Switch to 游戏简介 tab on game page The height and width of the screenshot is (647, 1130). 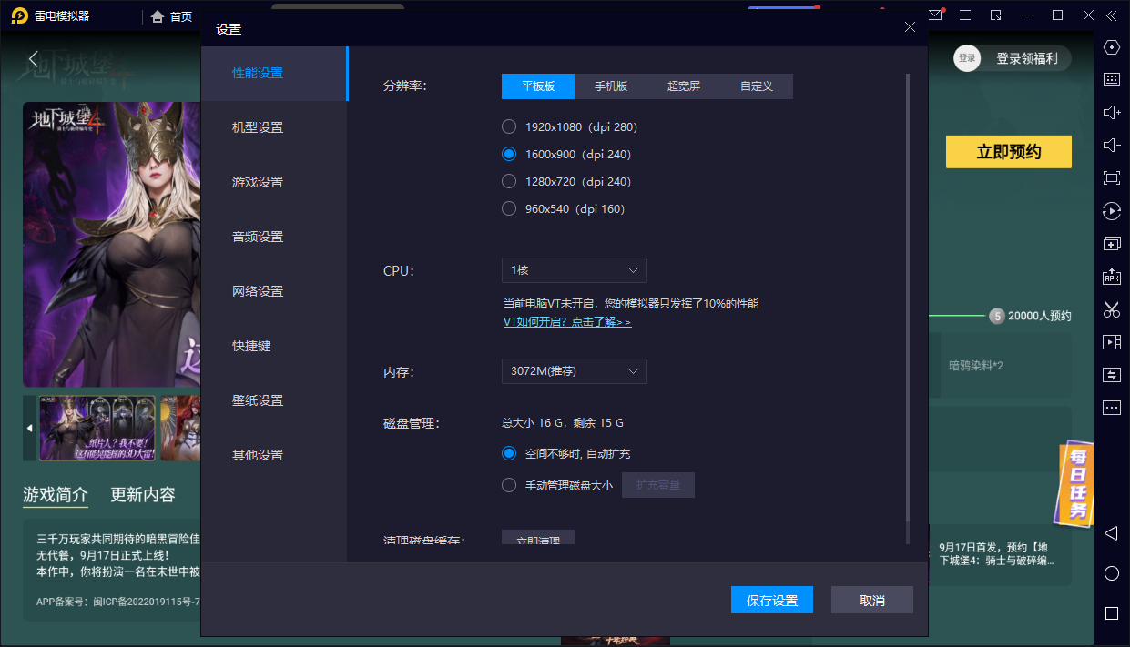56,495
